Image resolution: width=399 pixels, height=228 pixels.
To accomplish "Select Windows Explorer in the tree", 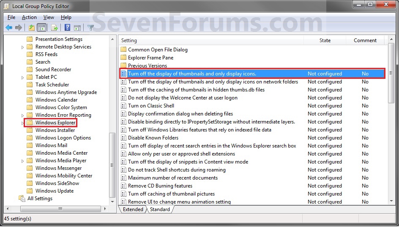I will coord(55,123).
